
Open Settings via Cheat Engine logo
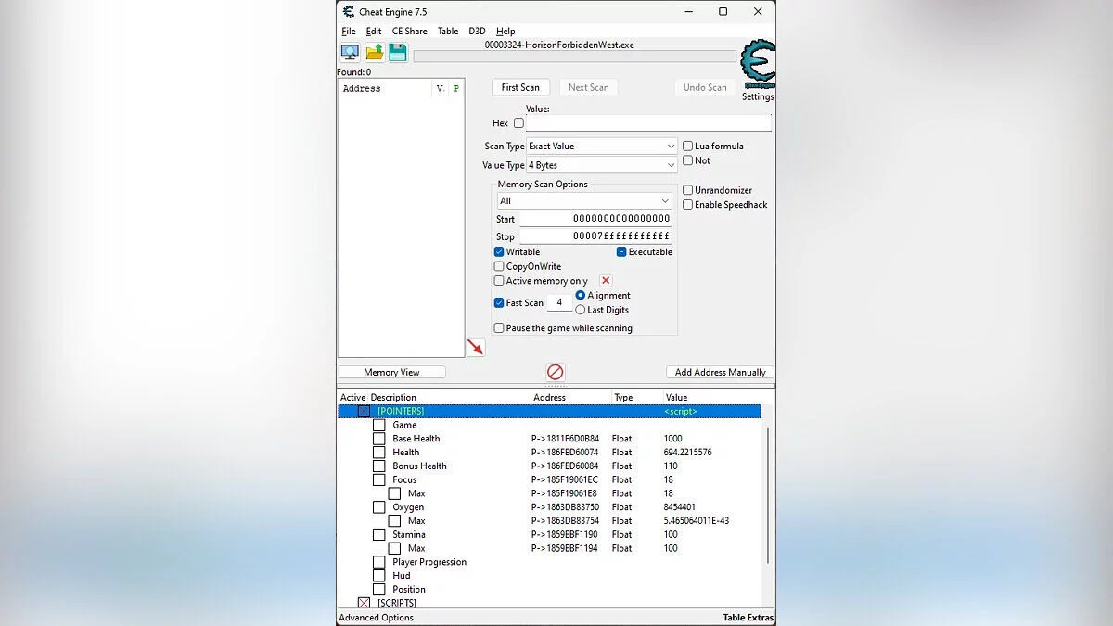click(x=758, y=65)
